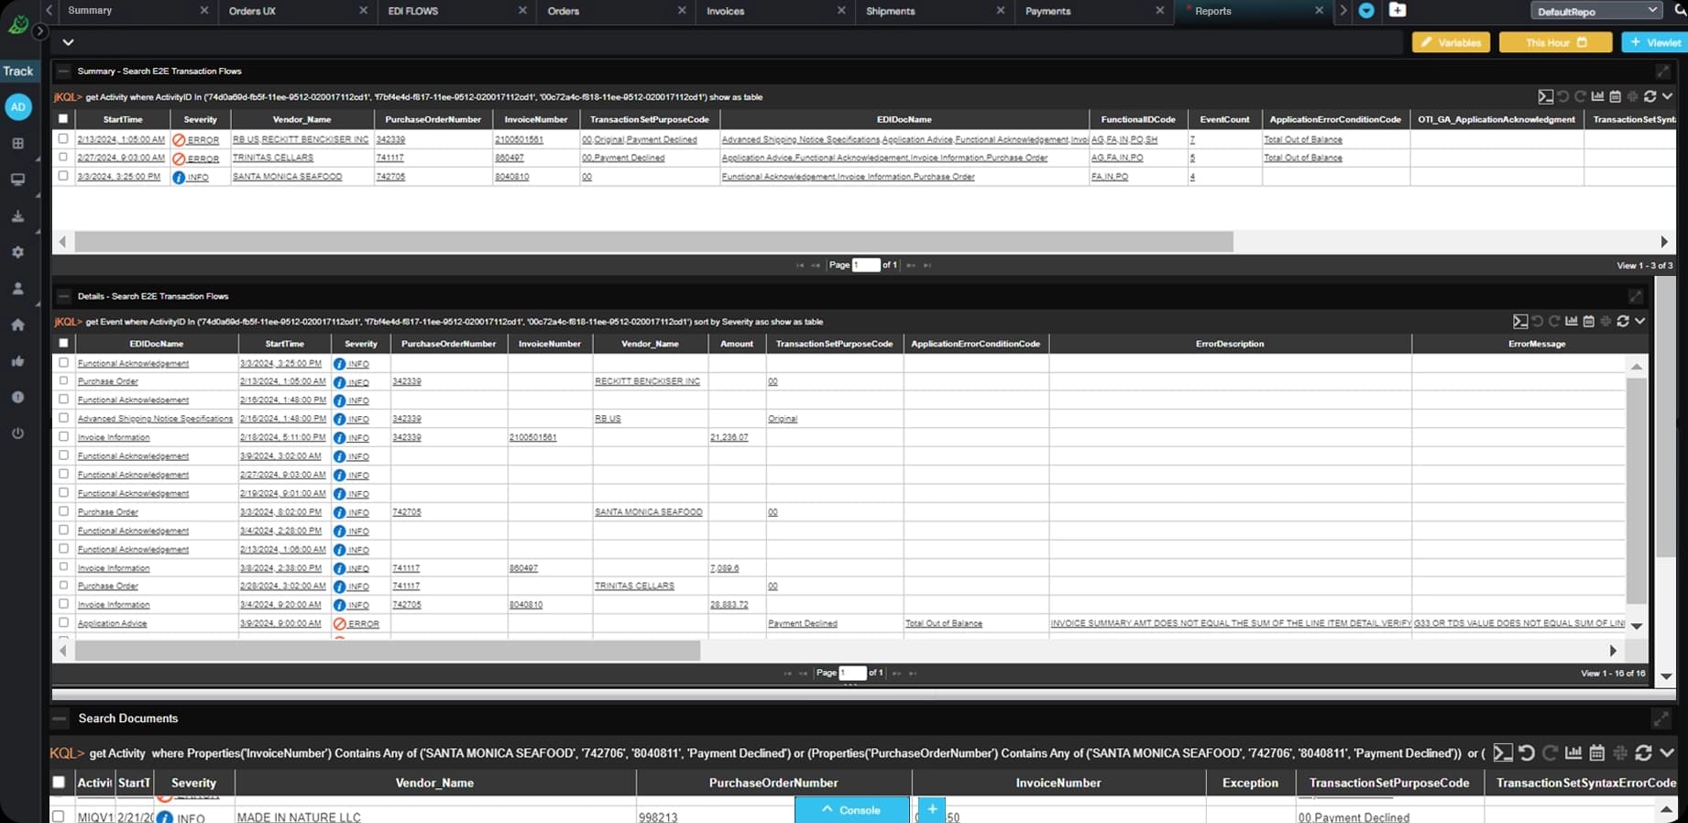Image resolution: width=1688 pixels, height=823 pixels.
Task: Open the calendar icon in Details viewlet toolbar
Action: coord(1589,321)
